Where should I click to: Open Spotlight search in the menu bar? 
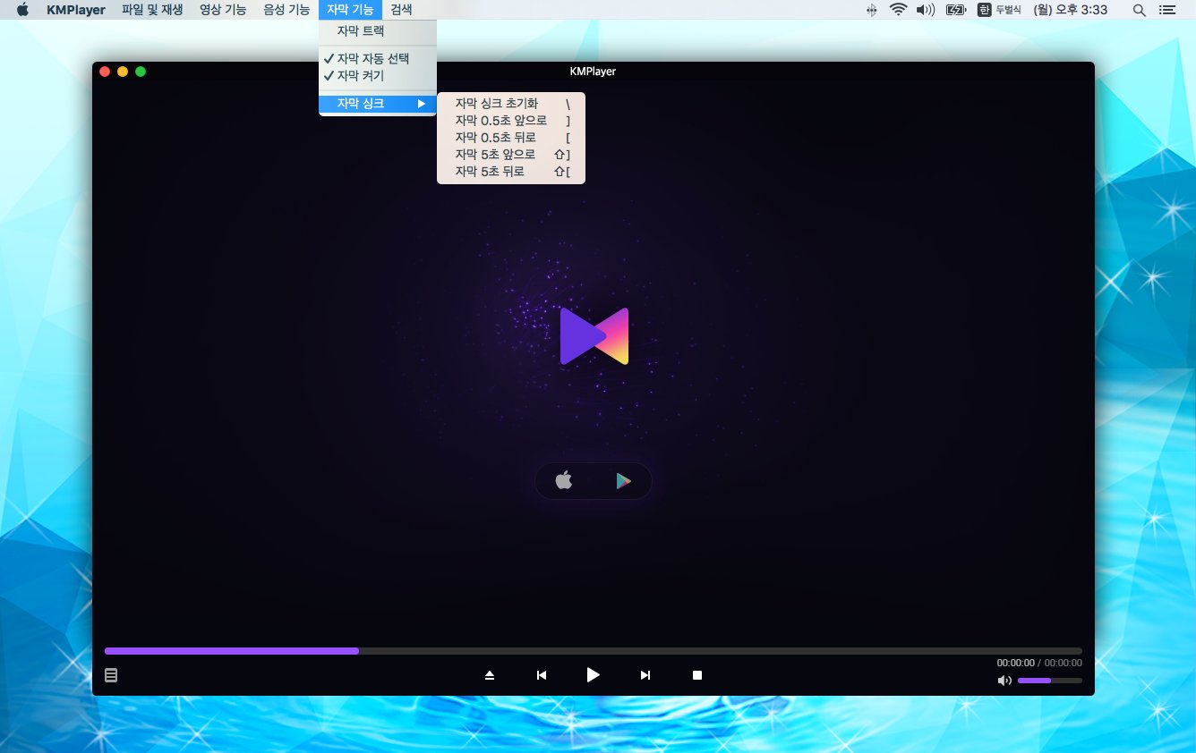click(x=1139, y=10)
